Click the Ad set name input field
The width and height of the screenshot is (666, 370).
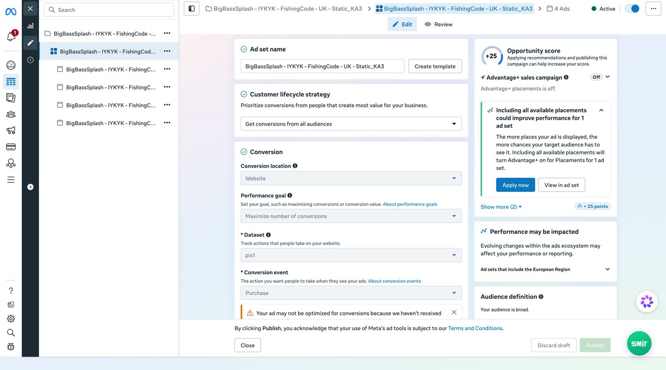[322, 66]
